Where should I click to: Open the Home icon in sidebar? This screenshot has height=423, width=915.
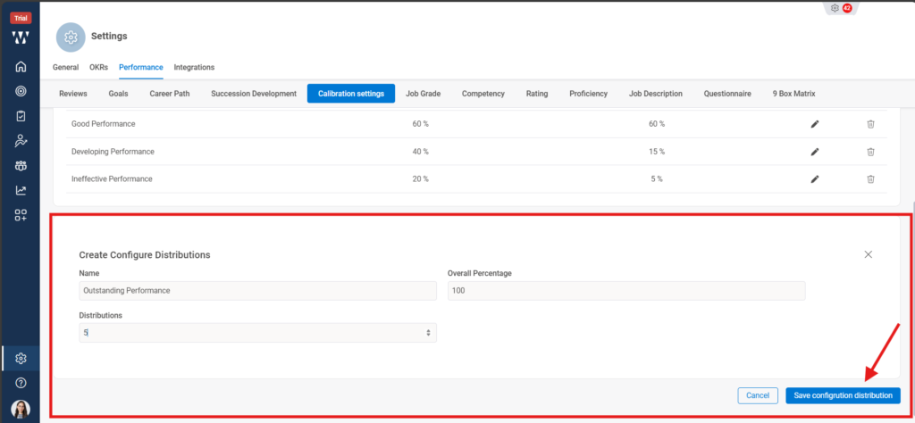(21, 66)
